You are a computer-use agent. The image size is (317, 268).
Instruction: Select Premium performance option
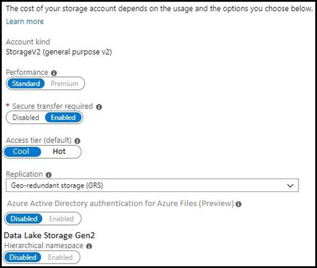point(64,83)
